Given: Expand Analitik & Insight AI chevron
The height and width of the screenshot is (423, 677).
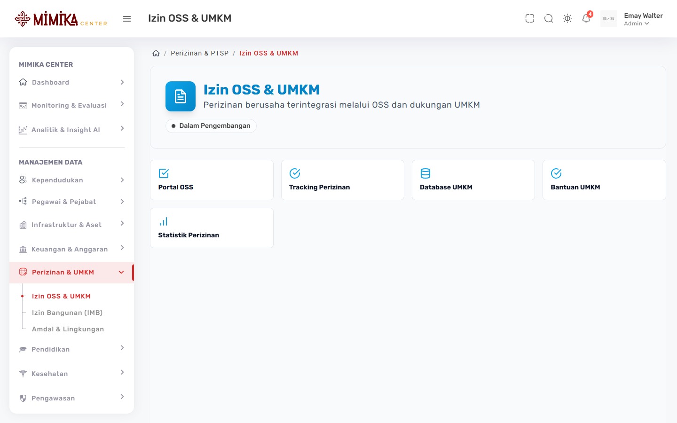Looking at the screenshot, I should [122, 128].
